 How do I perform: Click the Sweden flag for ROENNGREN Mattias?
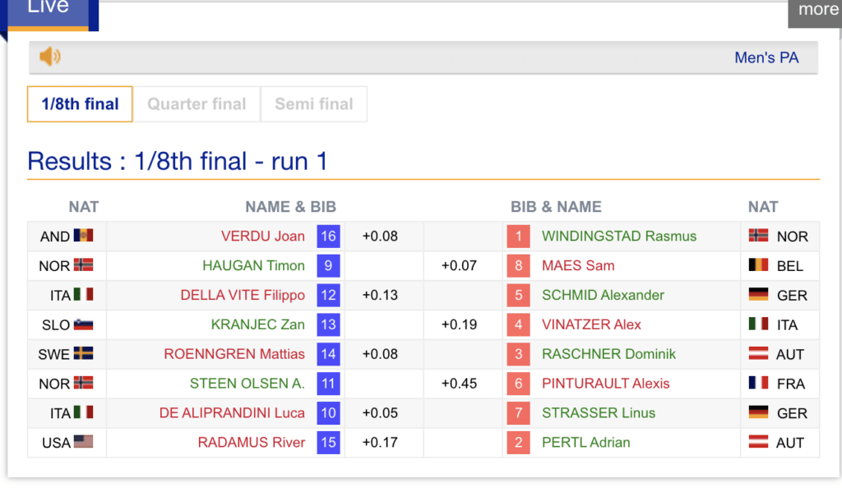[x=83, y=354]
